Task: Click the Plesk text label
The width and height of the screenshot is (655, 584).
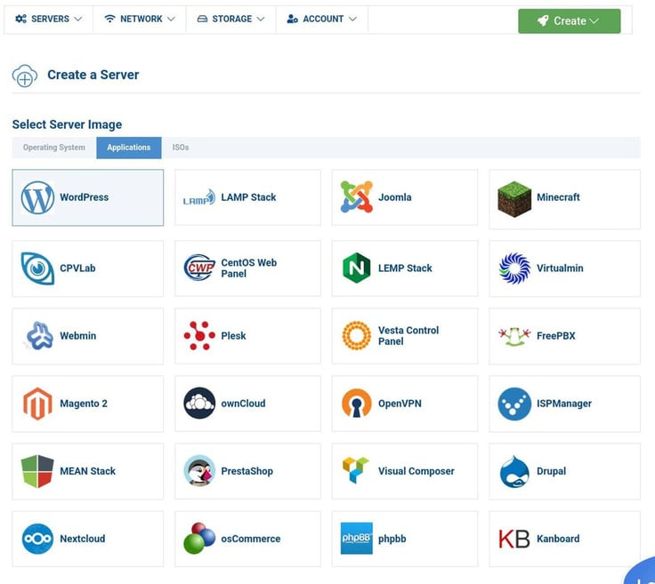Action: pyautogui.click(x=233, y=336)
